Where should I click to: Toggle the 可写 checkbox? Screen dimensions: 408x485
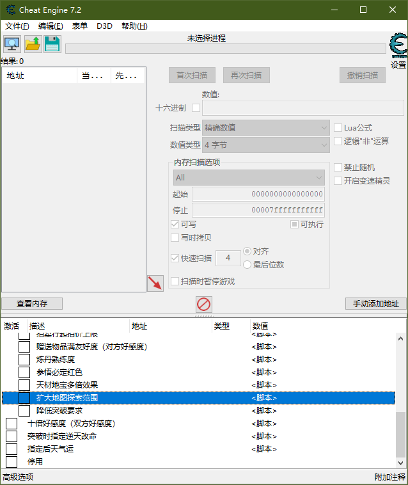coord(175,224)
